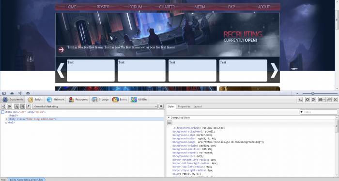Click the carousel next arrow
Image resolution: width=339 pixels, height=181 pixels.
point(274,70)
